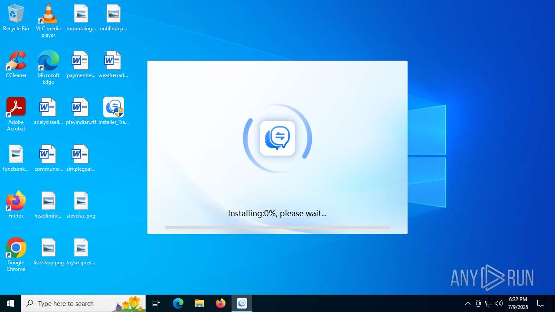Open the Windows Start menu
555x312 pixels.
tap(10, 303)
